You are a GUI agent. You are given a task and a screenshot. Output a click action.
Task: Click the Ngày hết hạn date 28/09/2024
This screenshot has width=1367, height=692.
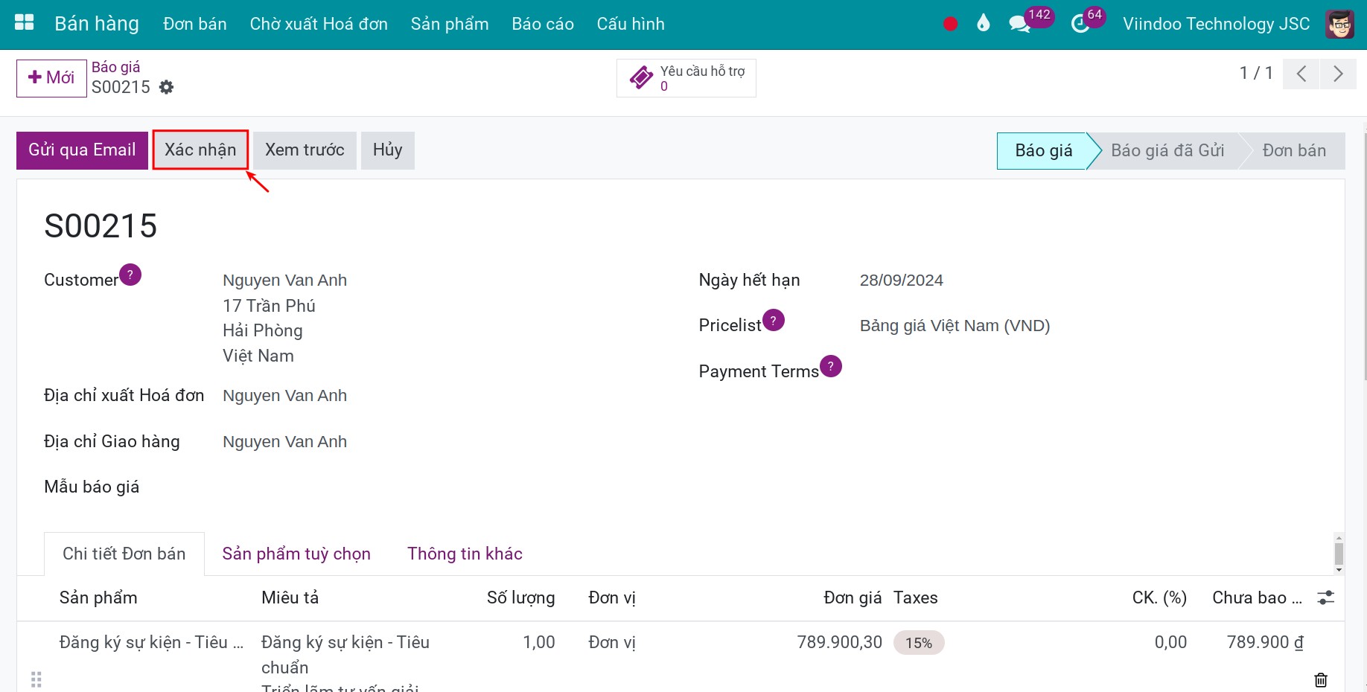(901, 281)
